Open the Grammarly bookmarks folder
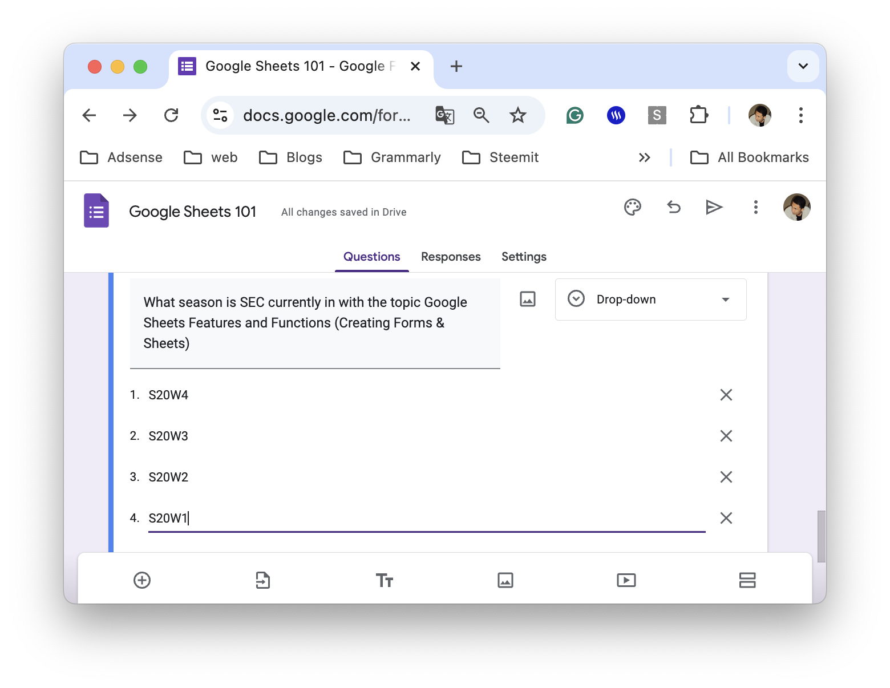The height and width of the screenshot is (688, 890). pos(392,157)
